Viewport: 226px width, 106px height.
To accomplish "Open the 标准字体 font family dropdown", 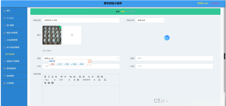I will [89, 80].
